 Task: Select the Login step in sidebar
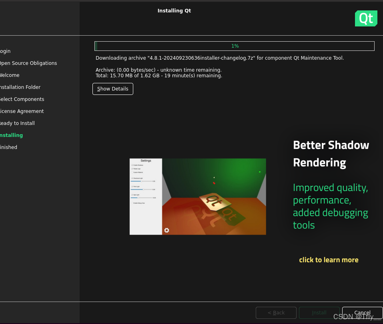click(x=5, y=51)
